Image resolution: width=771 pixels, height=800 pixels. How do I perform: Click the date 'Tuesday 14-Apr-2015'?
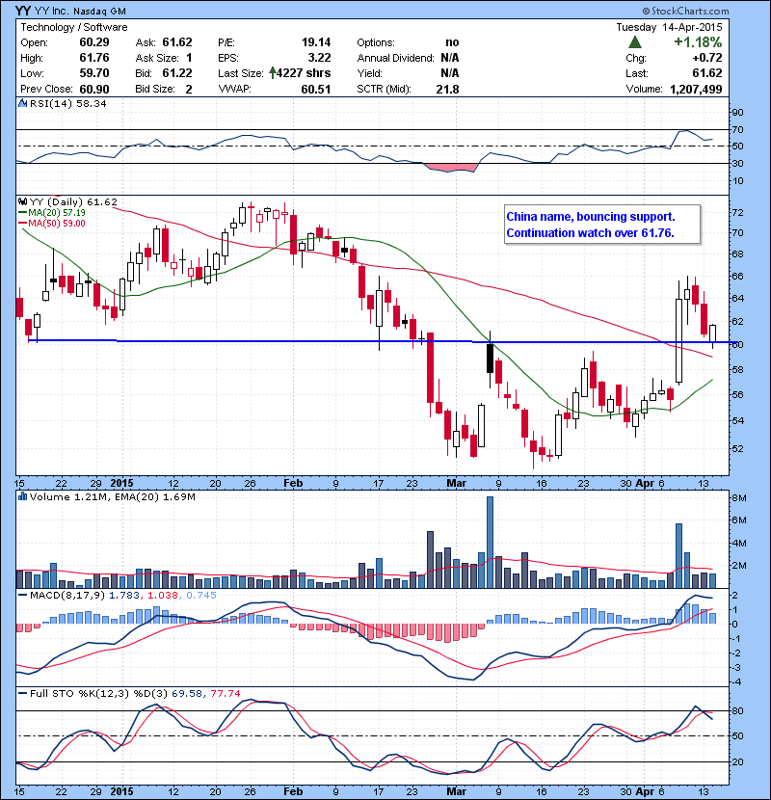[669, 27]
